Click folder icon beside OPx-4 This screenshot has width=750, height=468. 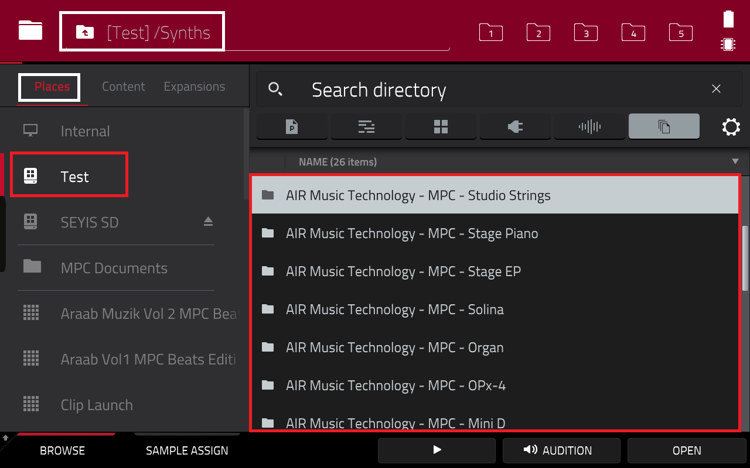pyautogui.click(x=268, y=385)
